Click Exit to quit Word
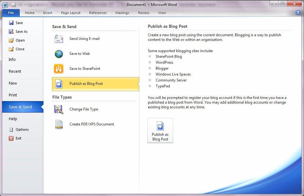Screen dimensions: 304x196 [x=18, y=138]
